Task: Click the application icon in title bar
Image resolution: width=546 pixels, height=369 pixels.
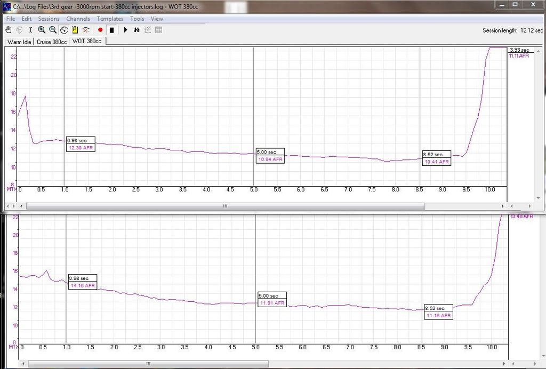Action: [6, 6]
